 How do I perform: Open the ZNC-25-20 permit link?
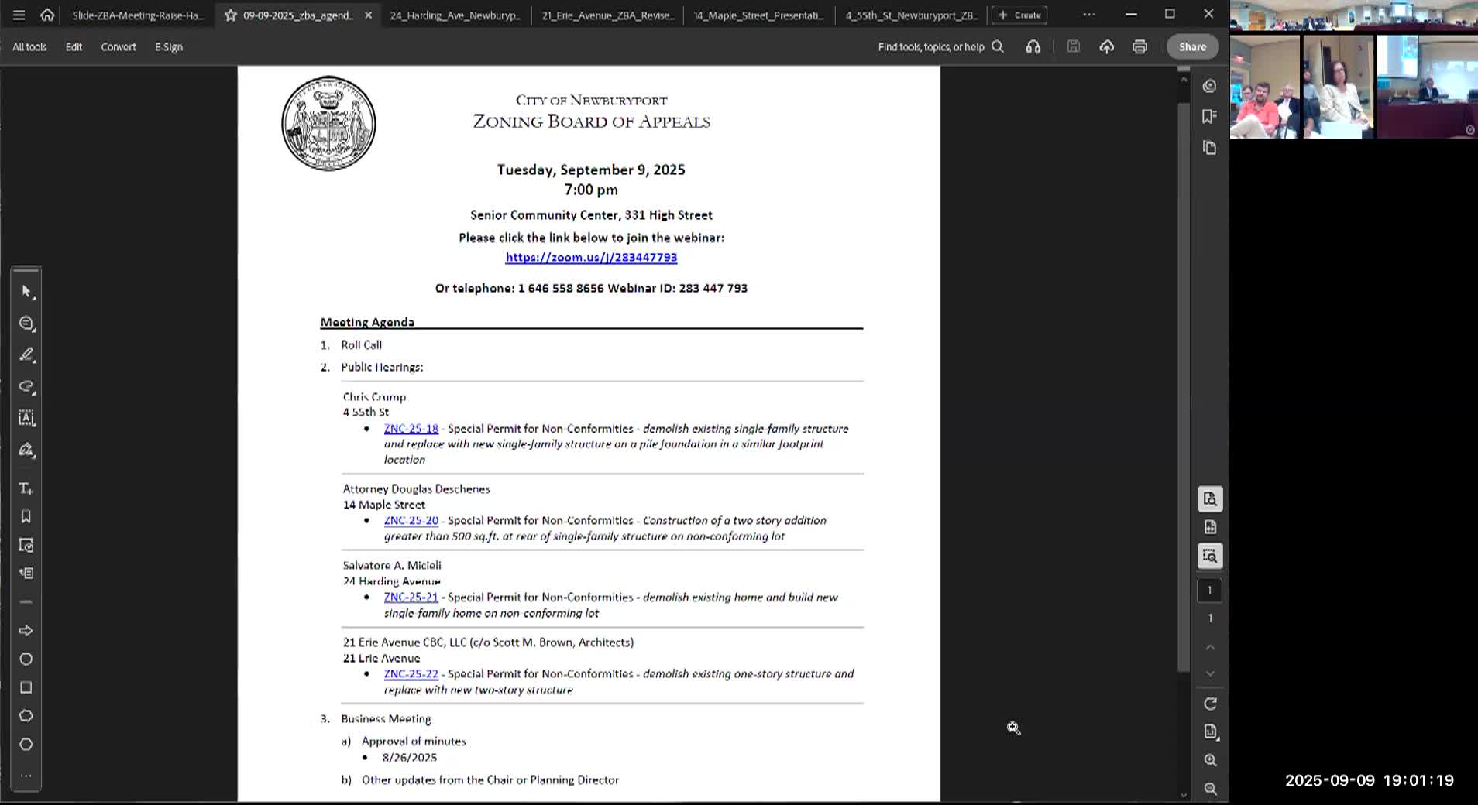coord(411,520)
